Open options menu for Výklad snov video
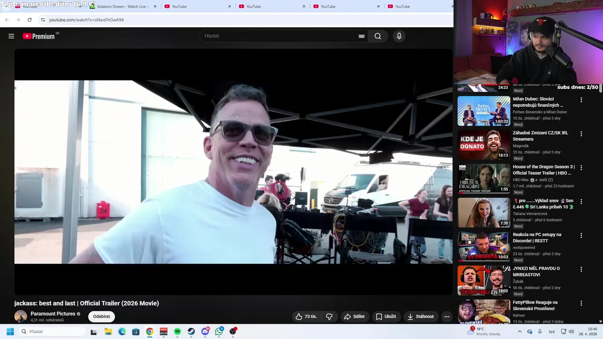Screen dimensions: 603x339 [x=581, y=202]
